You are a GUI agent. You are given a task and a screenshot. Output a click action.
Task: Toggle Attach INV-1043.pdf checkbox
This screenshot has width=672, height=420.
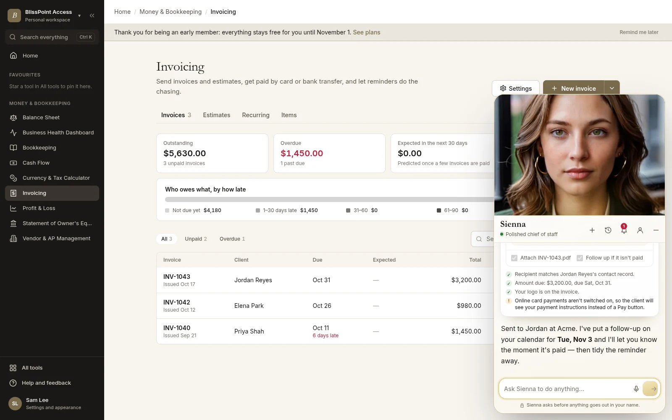(x=514, y=258)
